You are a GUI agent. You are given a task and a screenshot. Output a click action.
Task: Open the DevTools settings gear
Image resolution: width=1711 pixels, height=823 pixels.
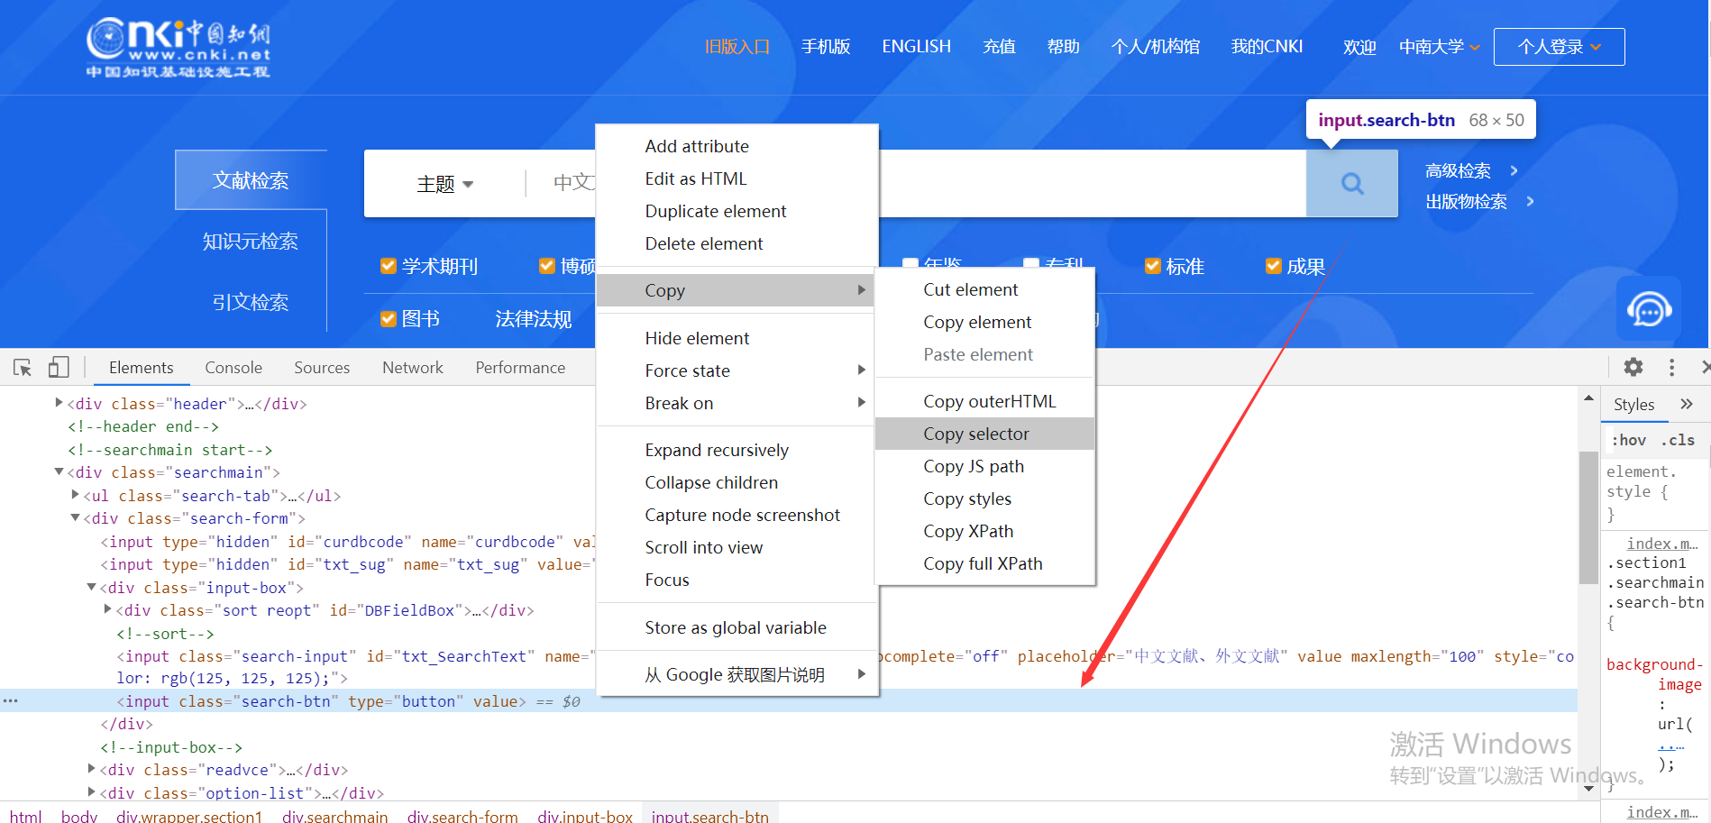[1633, 367]
